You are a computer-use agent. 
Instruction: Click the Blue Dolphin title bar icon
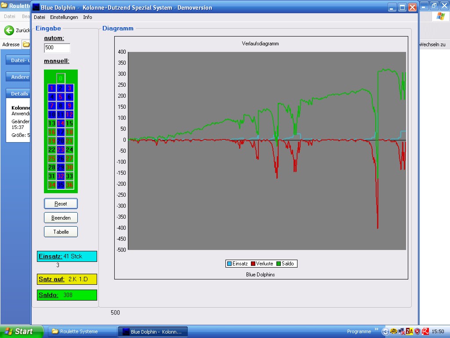[36, 7]
